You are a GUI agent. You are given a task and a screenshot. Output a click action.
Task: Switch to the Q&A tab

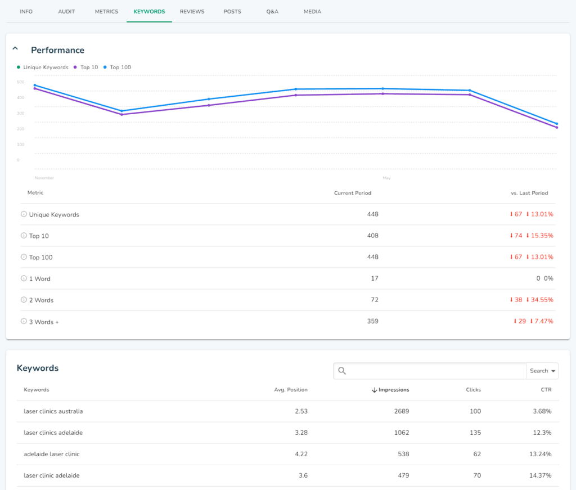click(x=272, y=11)
